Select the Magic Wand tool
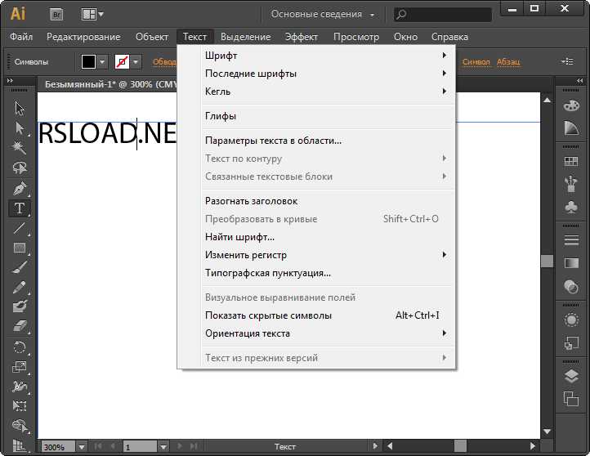The height and width of the screenshot is (456, 590). (x=19, y=147)
